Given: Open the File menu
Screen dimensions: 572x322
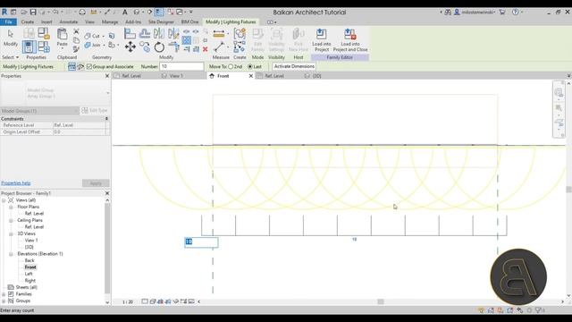Looking at the screenshot, I should point(8,21).
